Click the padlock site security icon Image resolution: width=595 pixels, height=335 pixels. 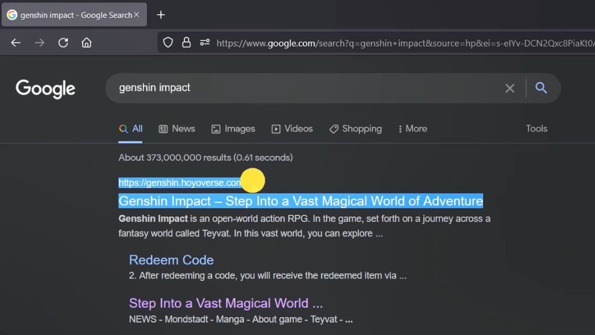[x=186, y=43]
